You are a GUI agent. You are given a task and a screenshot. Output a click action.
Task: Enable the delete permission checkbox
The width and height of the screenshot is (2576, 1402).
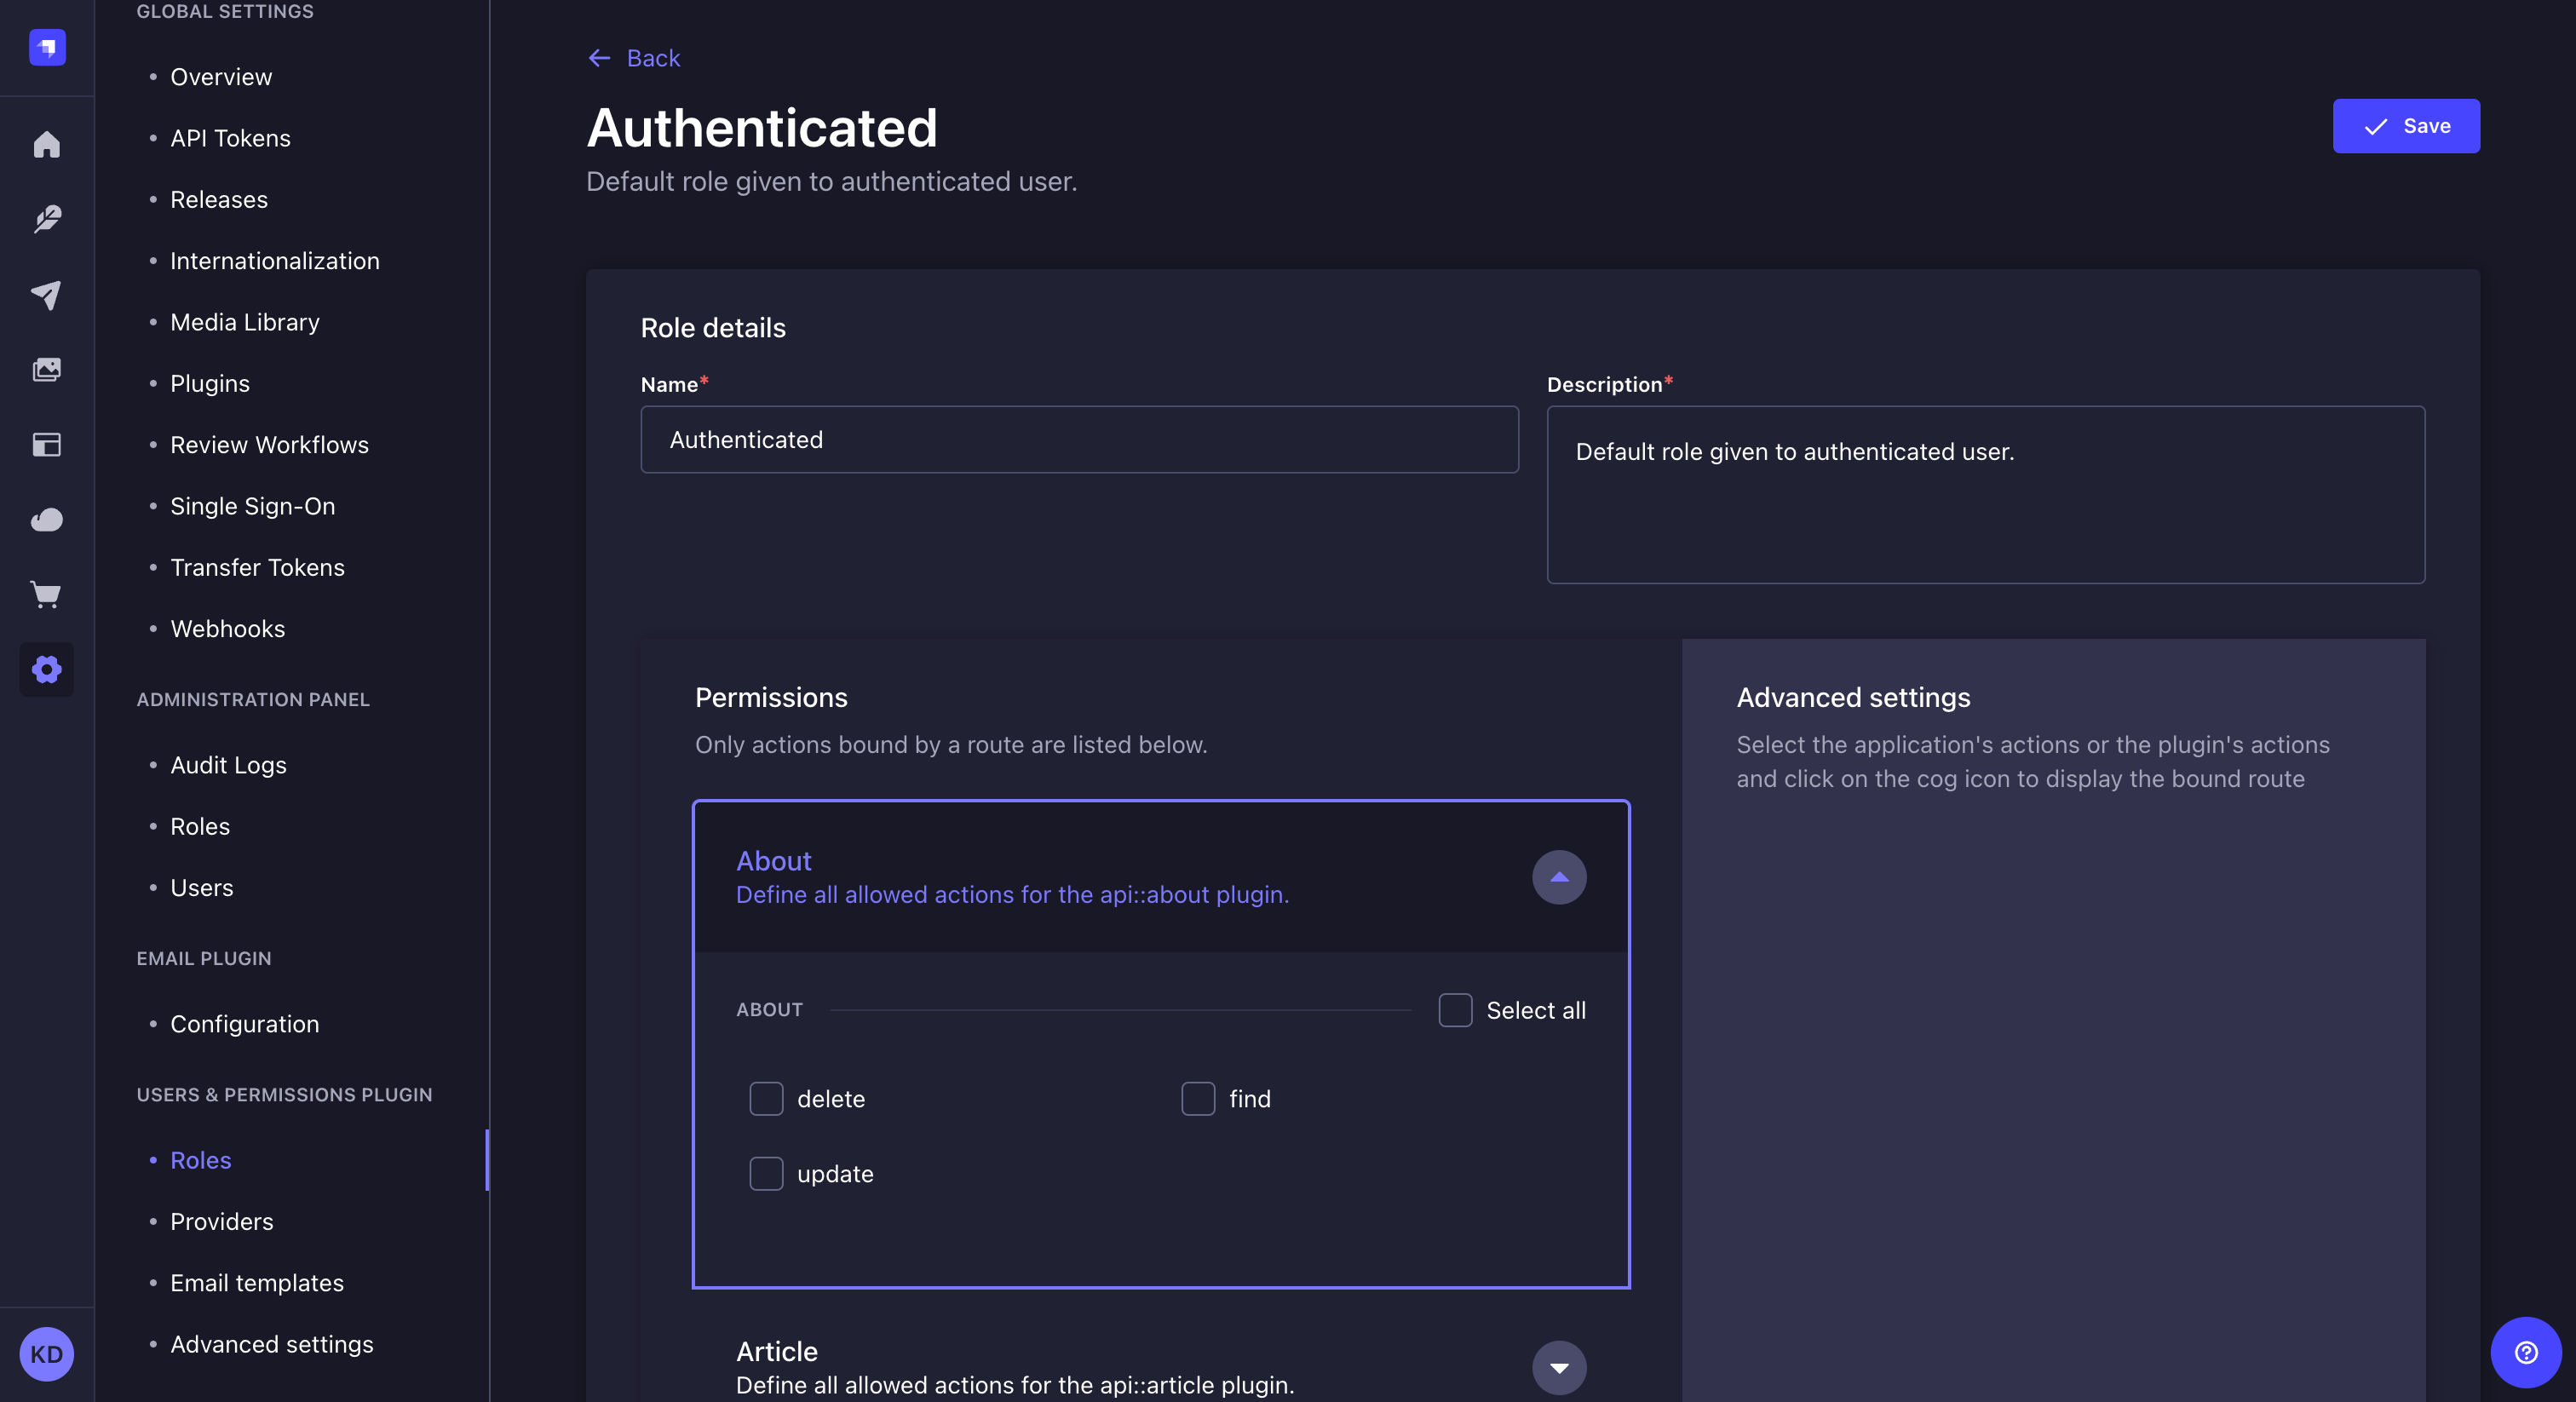click(766, 1099)
